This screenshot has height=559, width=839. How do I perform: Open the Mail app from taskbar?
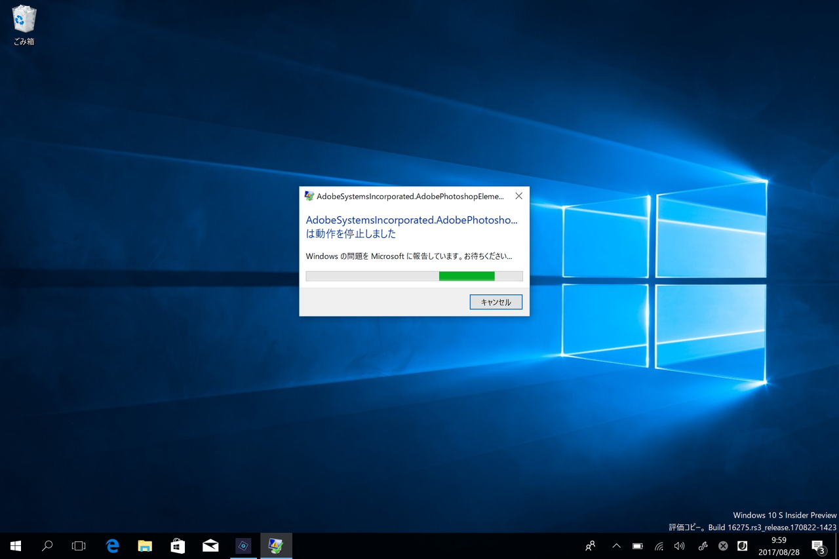point(210,546)
